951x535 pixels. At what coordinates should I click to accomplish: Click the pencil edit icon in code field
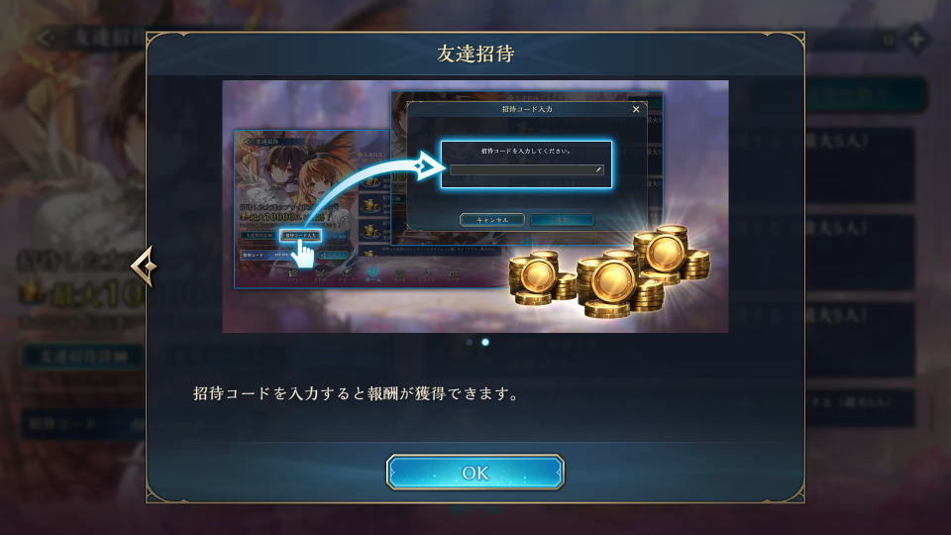598,169
